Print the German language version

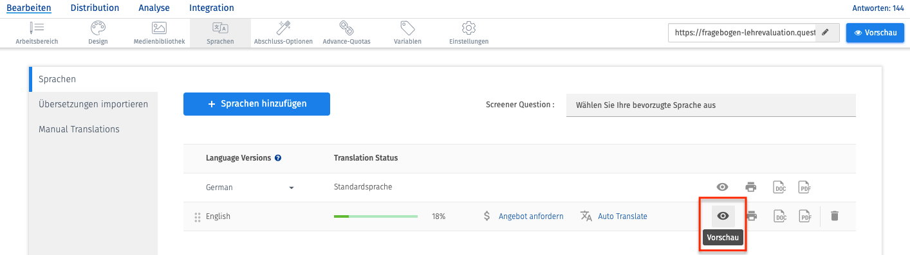click(750, 188)
